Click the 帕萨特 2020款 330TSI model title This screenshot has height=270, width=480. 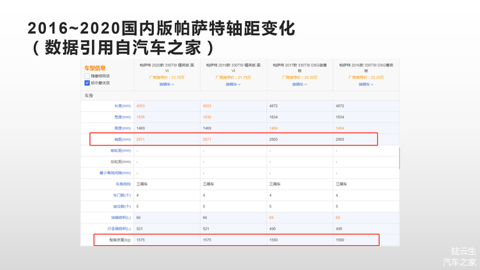(x=167, y=68)
